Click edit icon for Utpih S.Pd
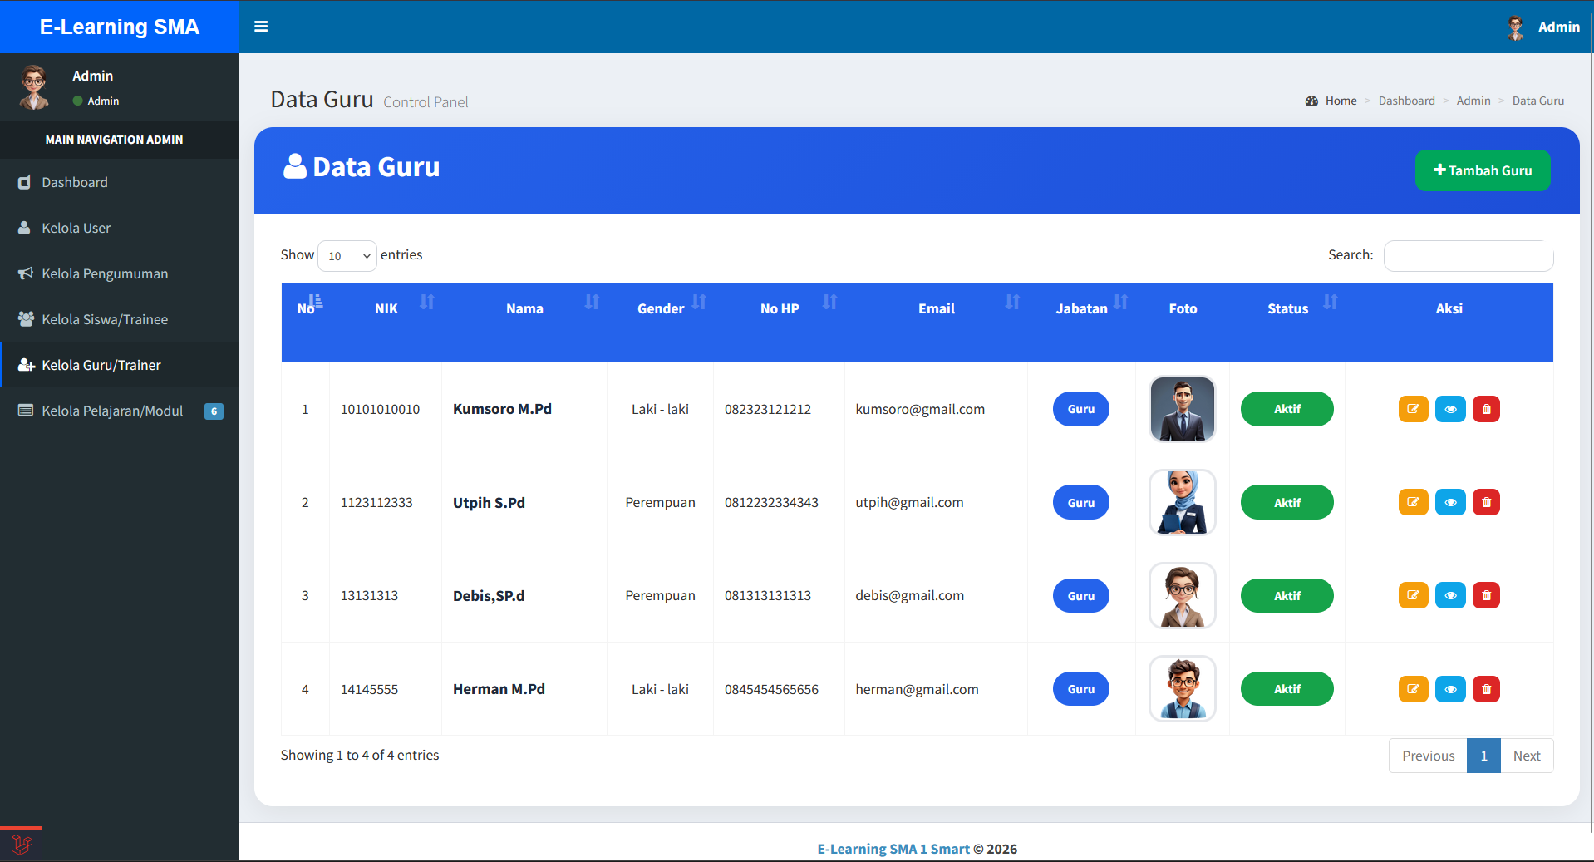This screenshot has width=1594, height=862. (x=1413, y=502)
